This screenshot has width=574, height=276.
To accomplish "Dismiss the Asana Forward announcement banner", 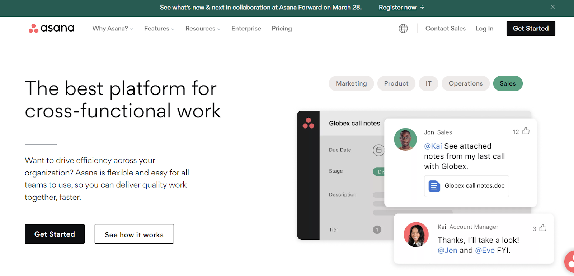I will tap(552, 7).
